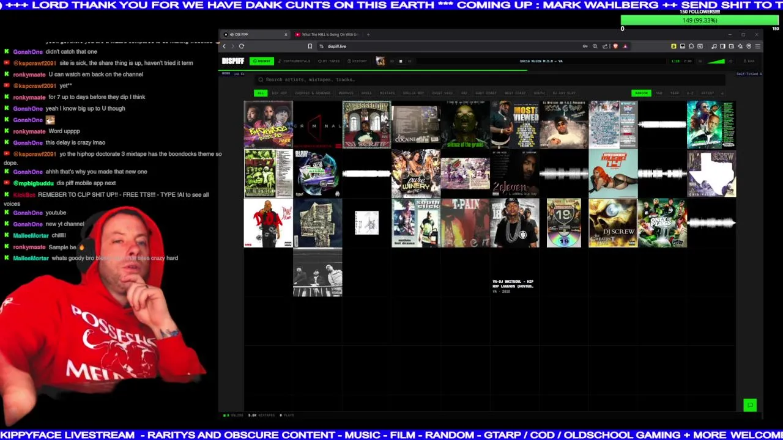The image size is (783, 440).
Task: Open the Stressed Out DJ Screw cover
Action: 366,125
